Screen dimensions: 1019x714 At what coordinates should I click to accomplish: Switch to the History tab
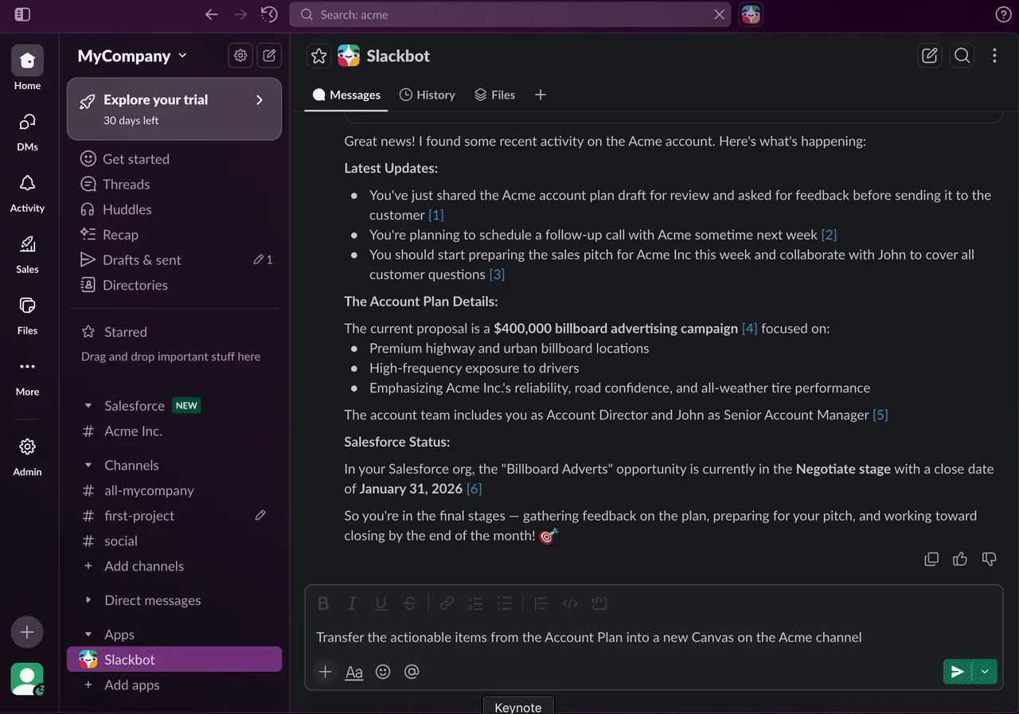pos(428,95)
